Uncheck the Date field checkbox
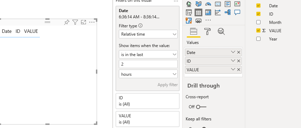Image resolution: width=301 pixels, height=128 pixels. pyautogui.click(x=258, y=6)
